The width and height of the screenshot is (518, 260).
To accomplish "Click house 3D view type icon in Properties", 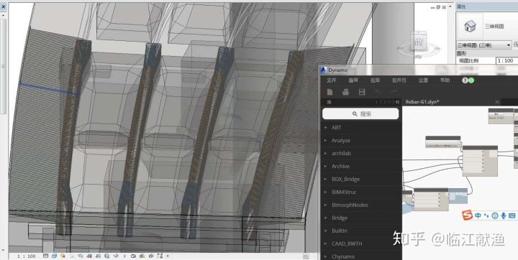I will tap(469, 26).
